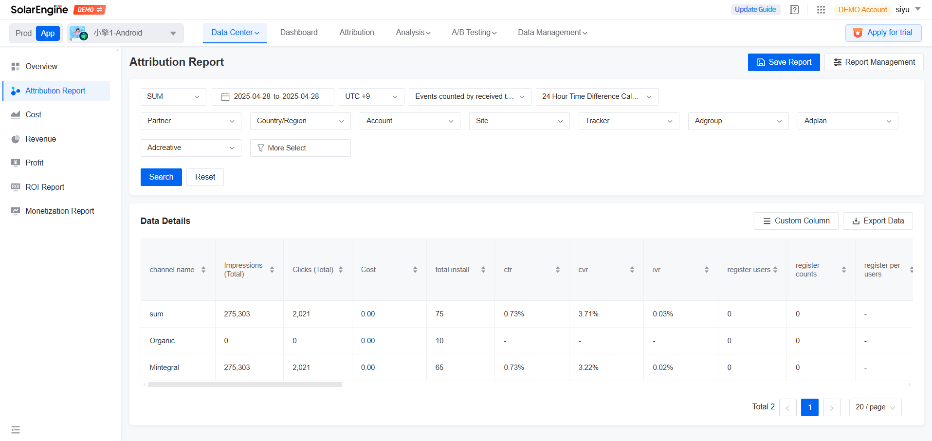Screen dimensions: 932x441
Task: Switch from App to Prod mode
Action: [x=23, y=33]
